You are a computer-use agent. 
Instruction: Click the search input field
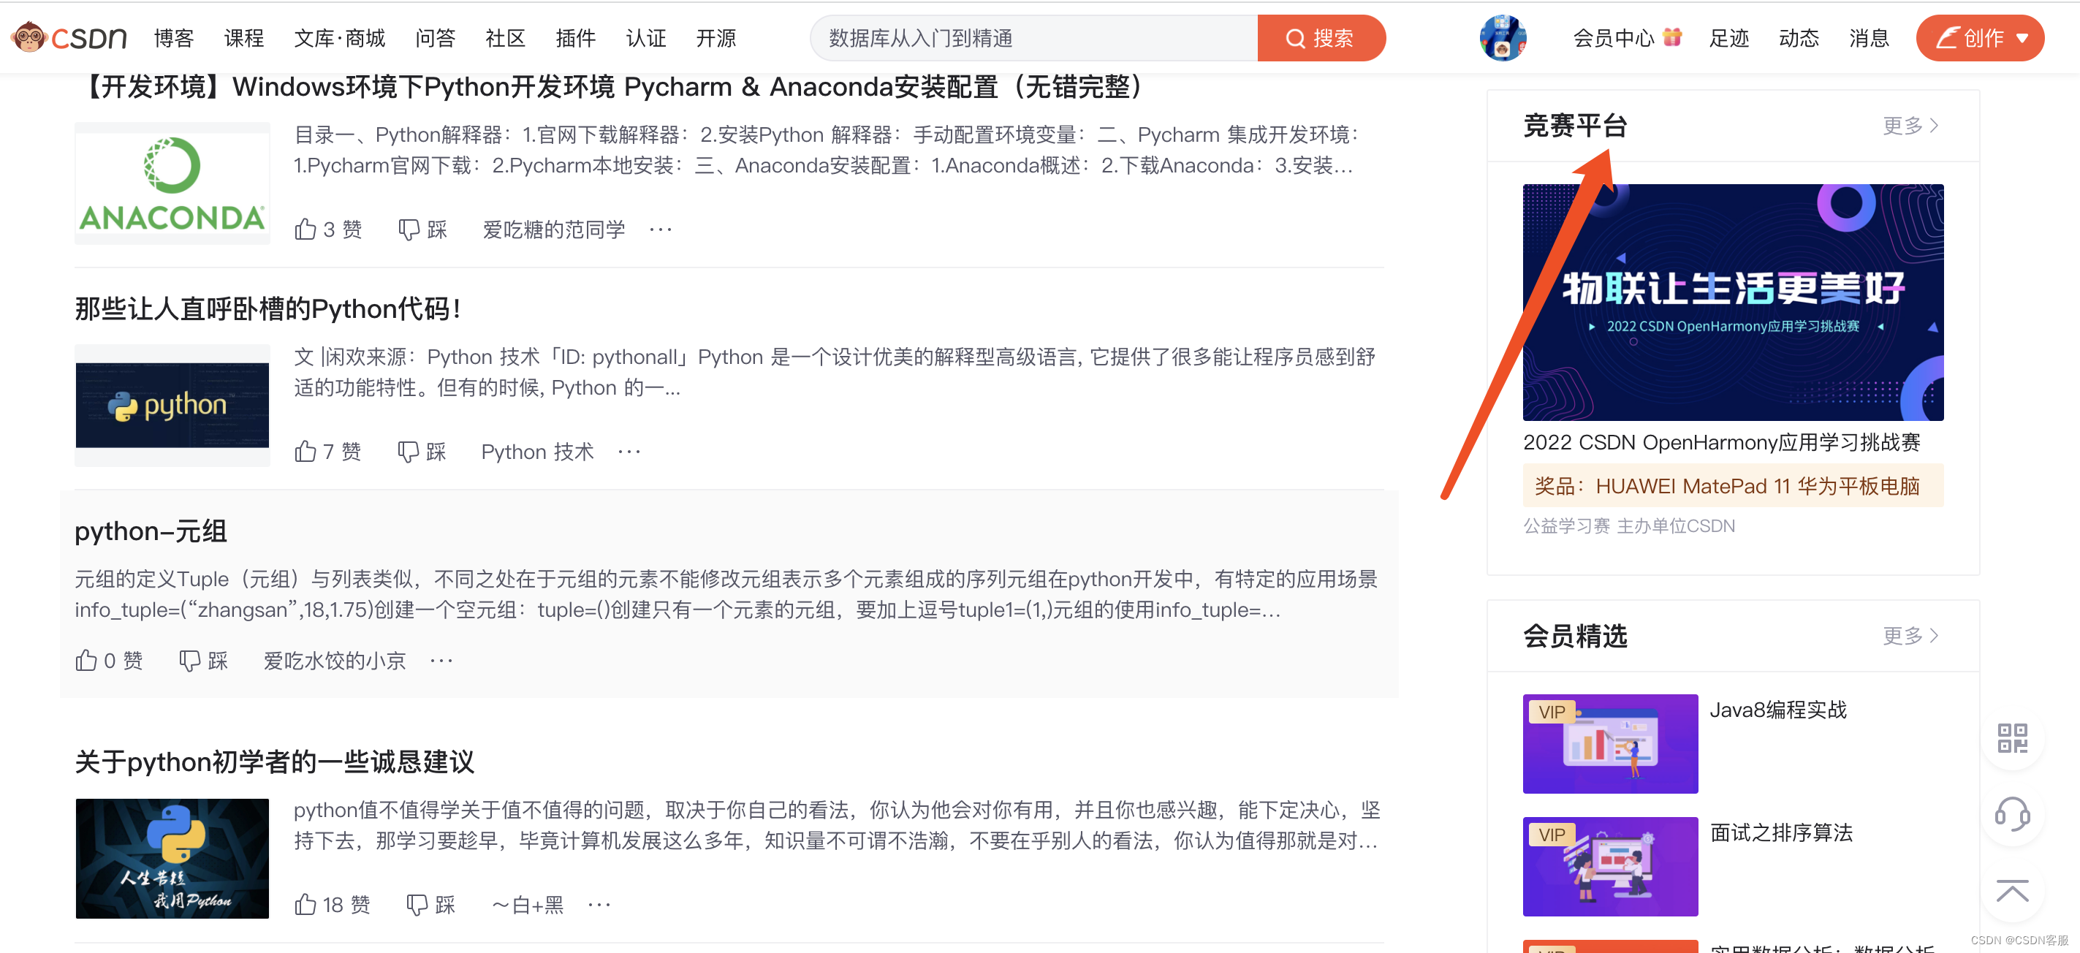tap(1033, 38)
